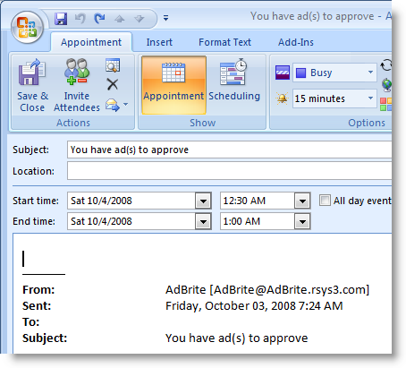406x368 pixels.
Task: Delete the appointment with the X icon
Action: [113, 84]
